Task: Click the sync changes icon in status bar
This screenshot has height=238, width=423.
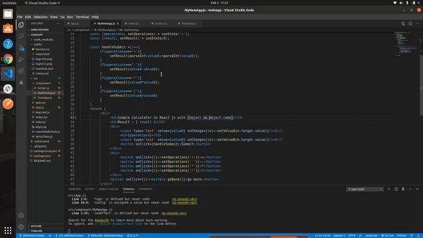Action: (x=50, y=235)
